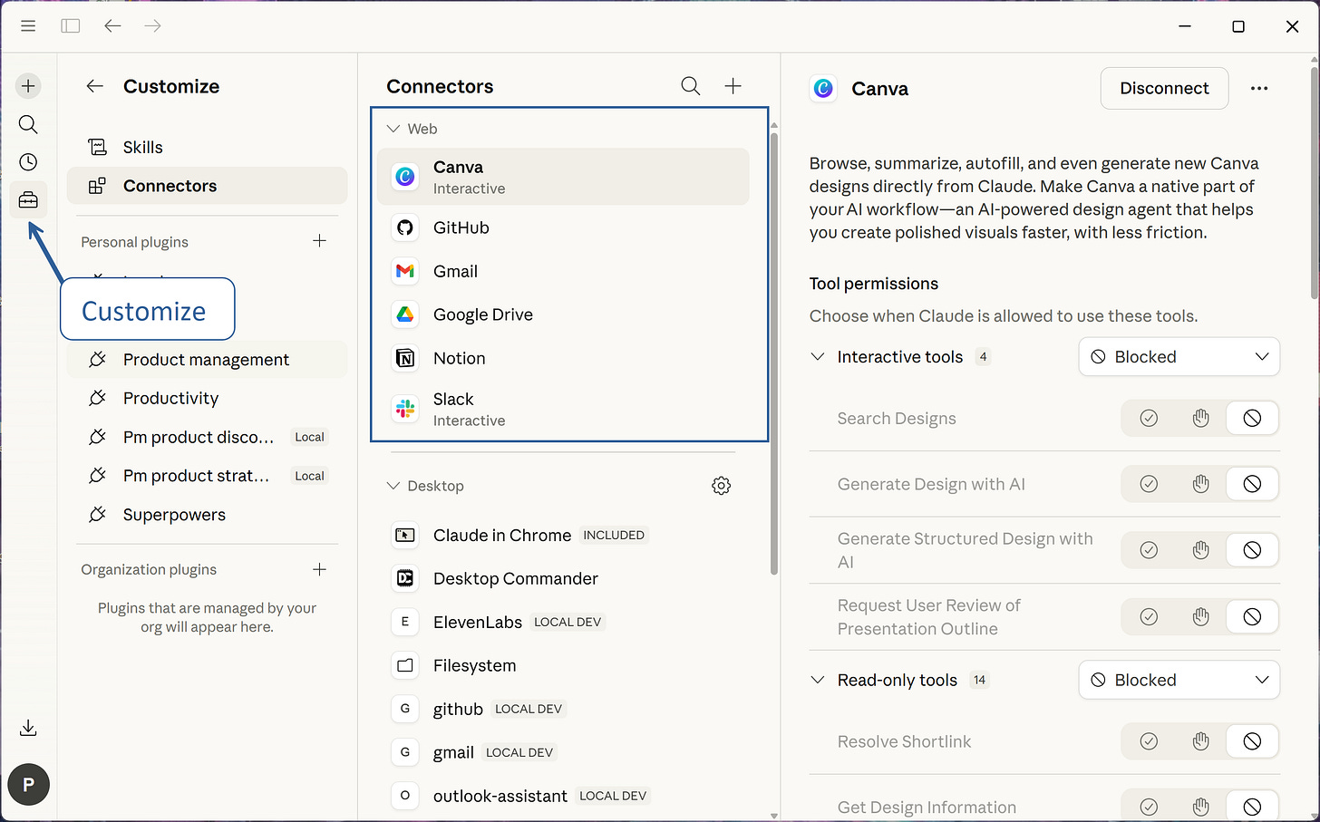Open the Customize briefcase icon in sidebar
Image resolution: width=1320 pixels, height=822 pixels.
tap(28, 199)
